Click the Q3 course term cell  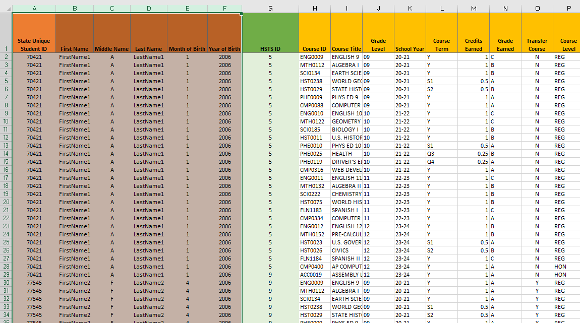[x=442, y=154]
